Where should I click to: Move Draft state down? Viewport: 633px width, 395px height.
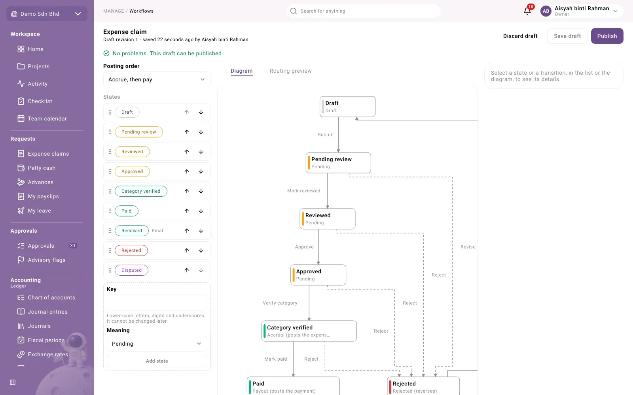coord(201,112)
